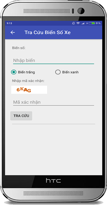The image size is (107, 205).
Task: Click the TRA CỨU button
Action: [21, 116]
